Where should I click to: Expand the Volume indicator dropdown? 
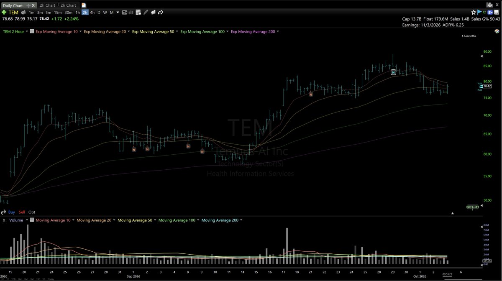pos(26,220)
